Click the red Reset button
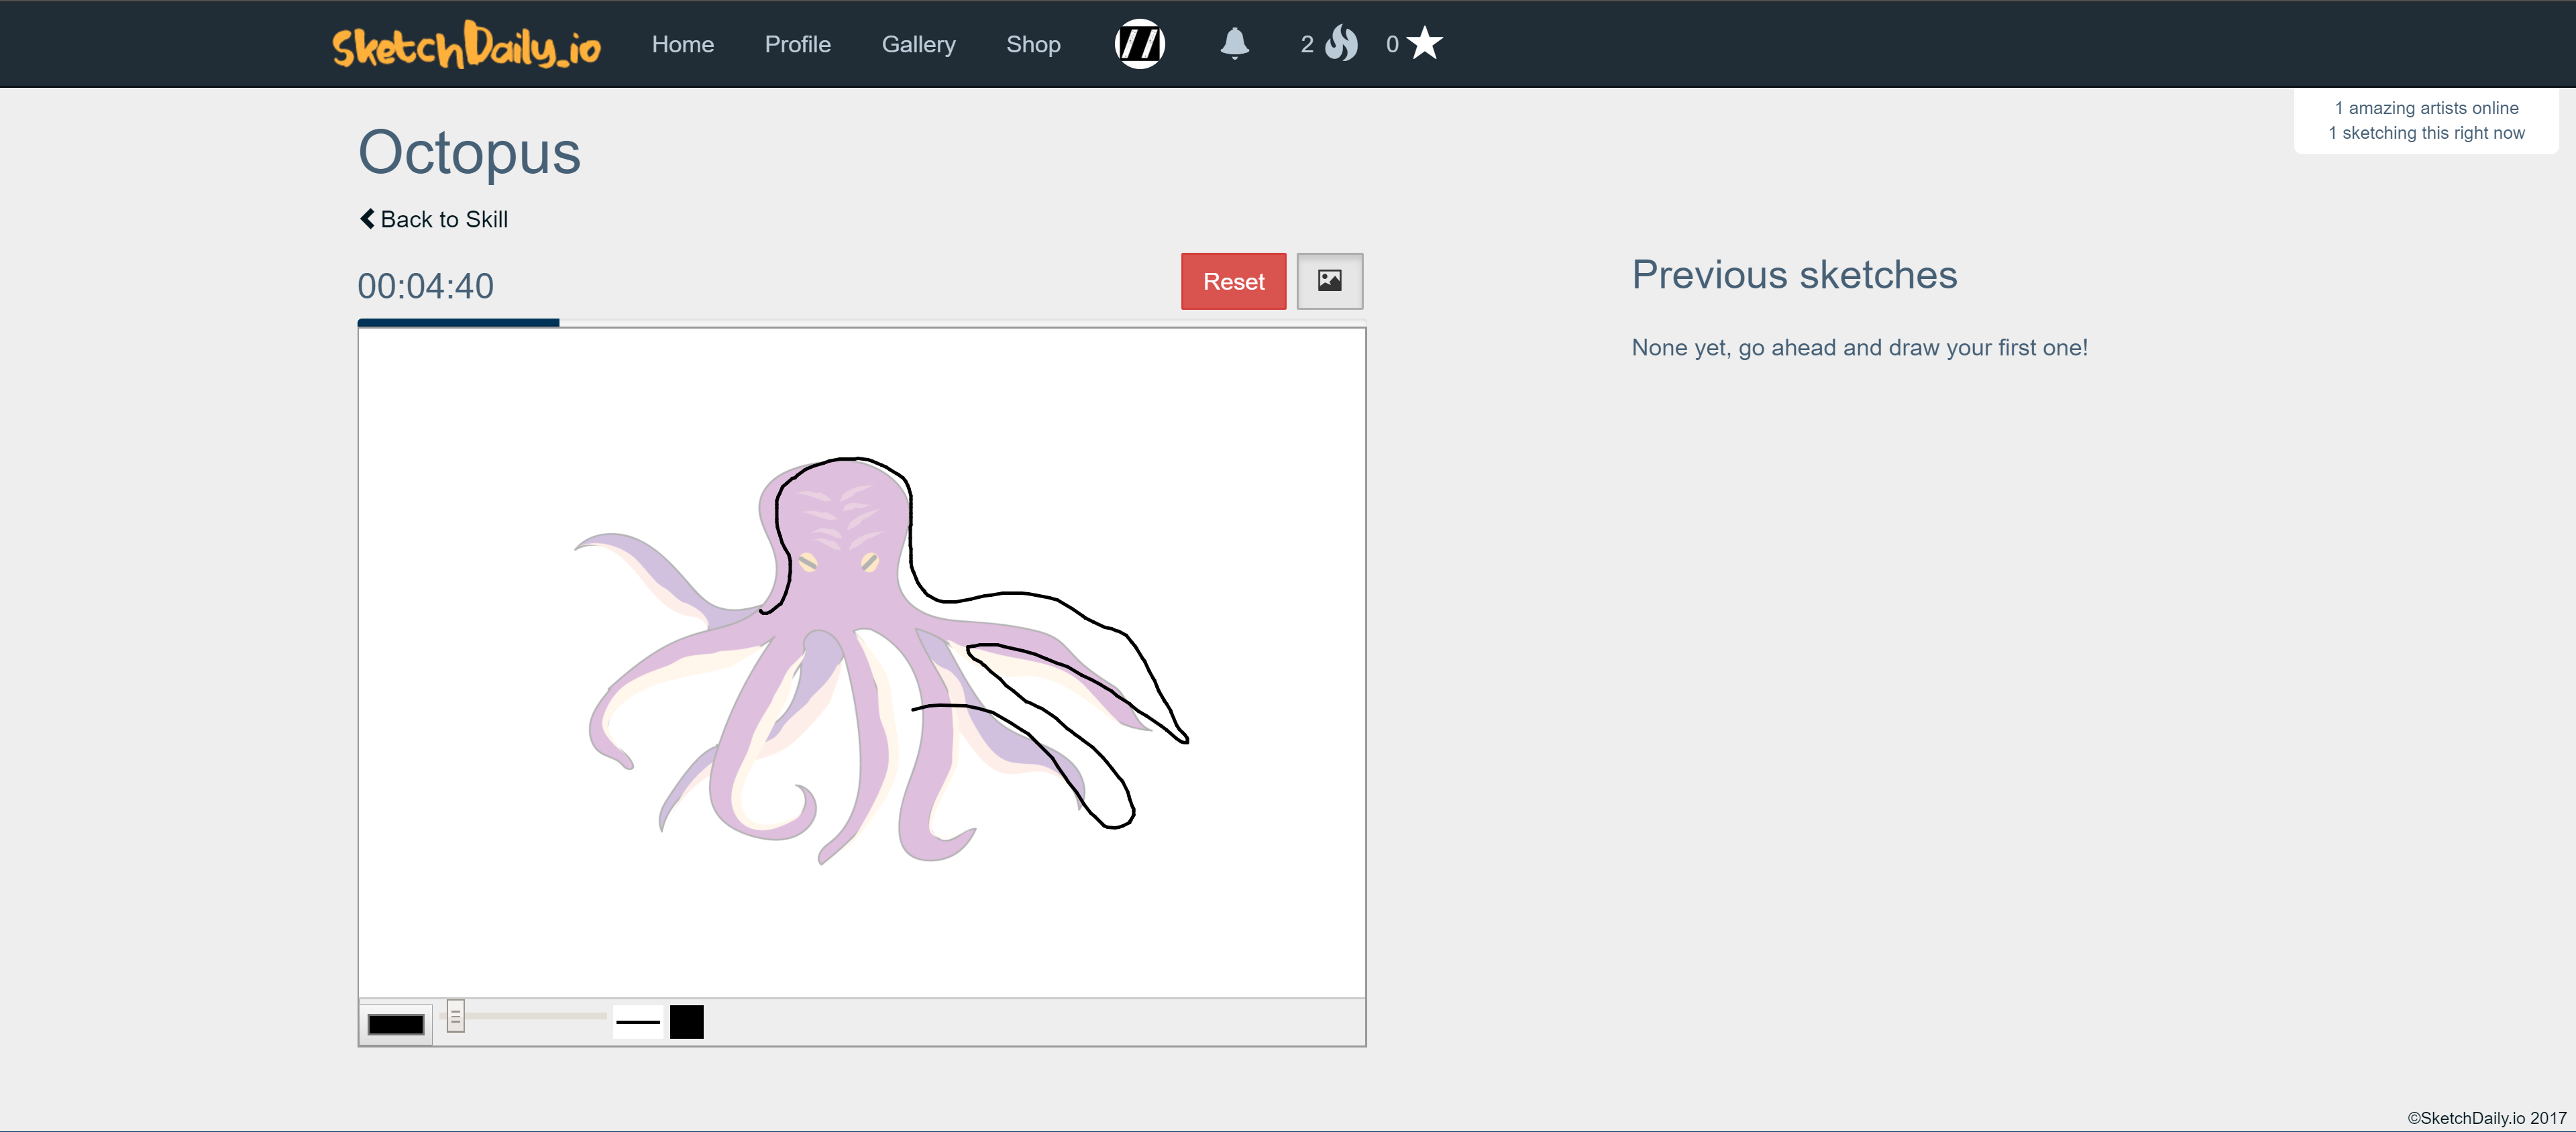Viewport: 2576px width, 1132px height. point(1233,281)
